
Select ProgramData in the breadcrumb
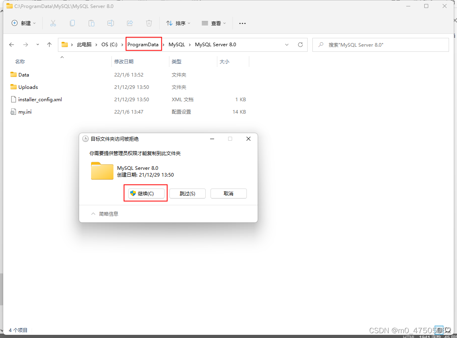(143, 45)
